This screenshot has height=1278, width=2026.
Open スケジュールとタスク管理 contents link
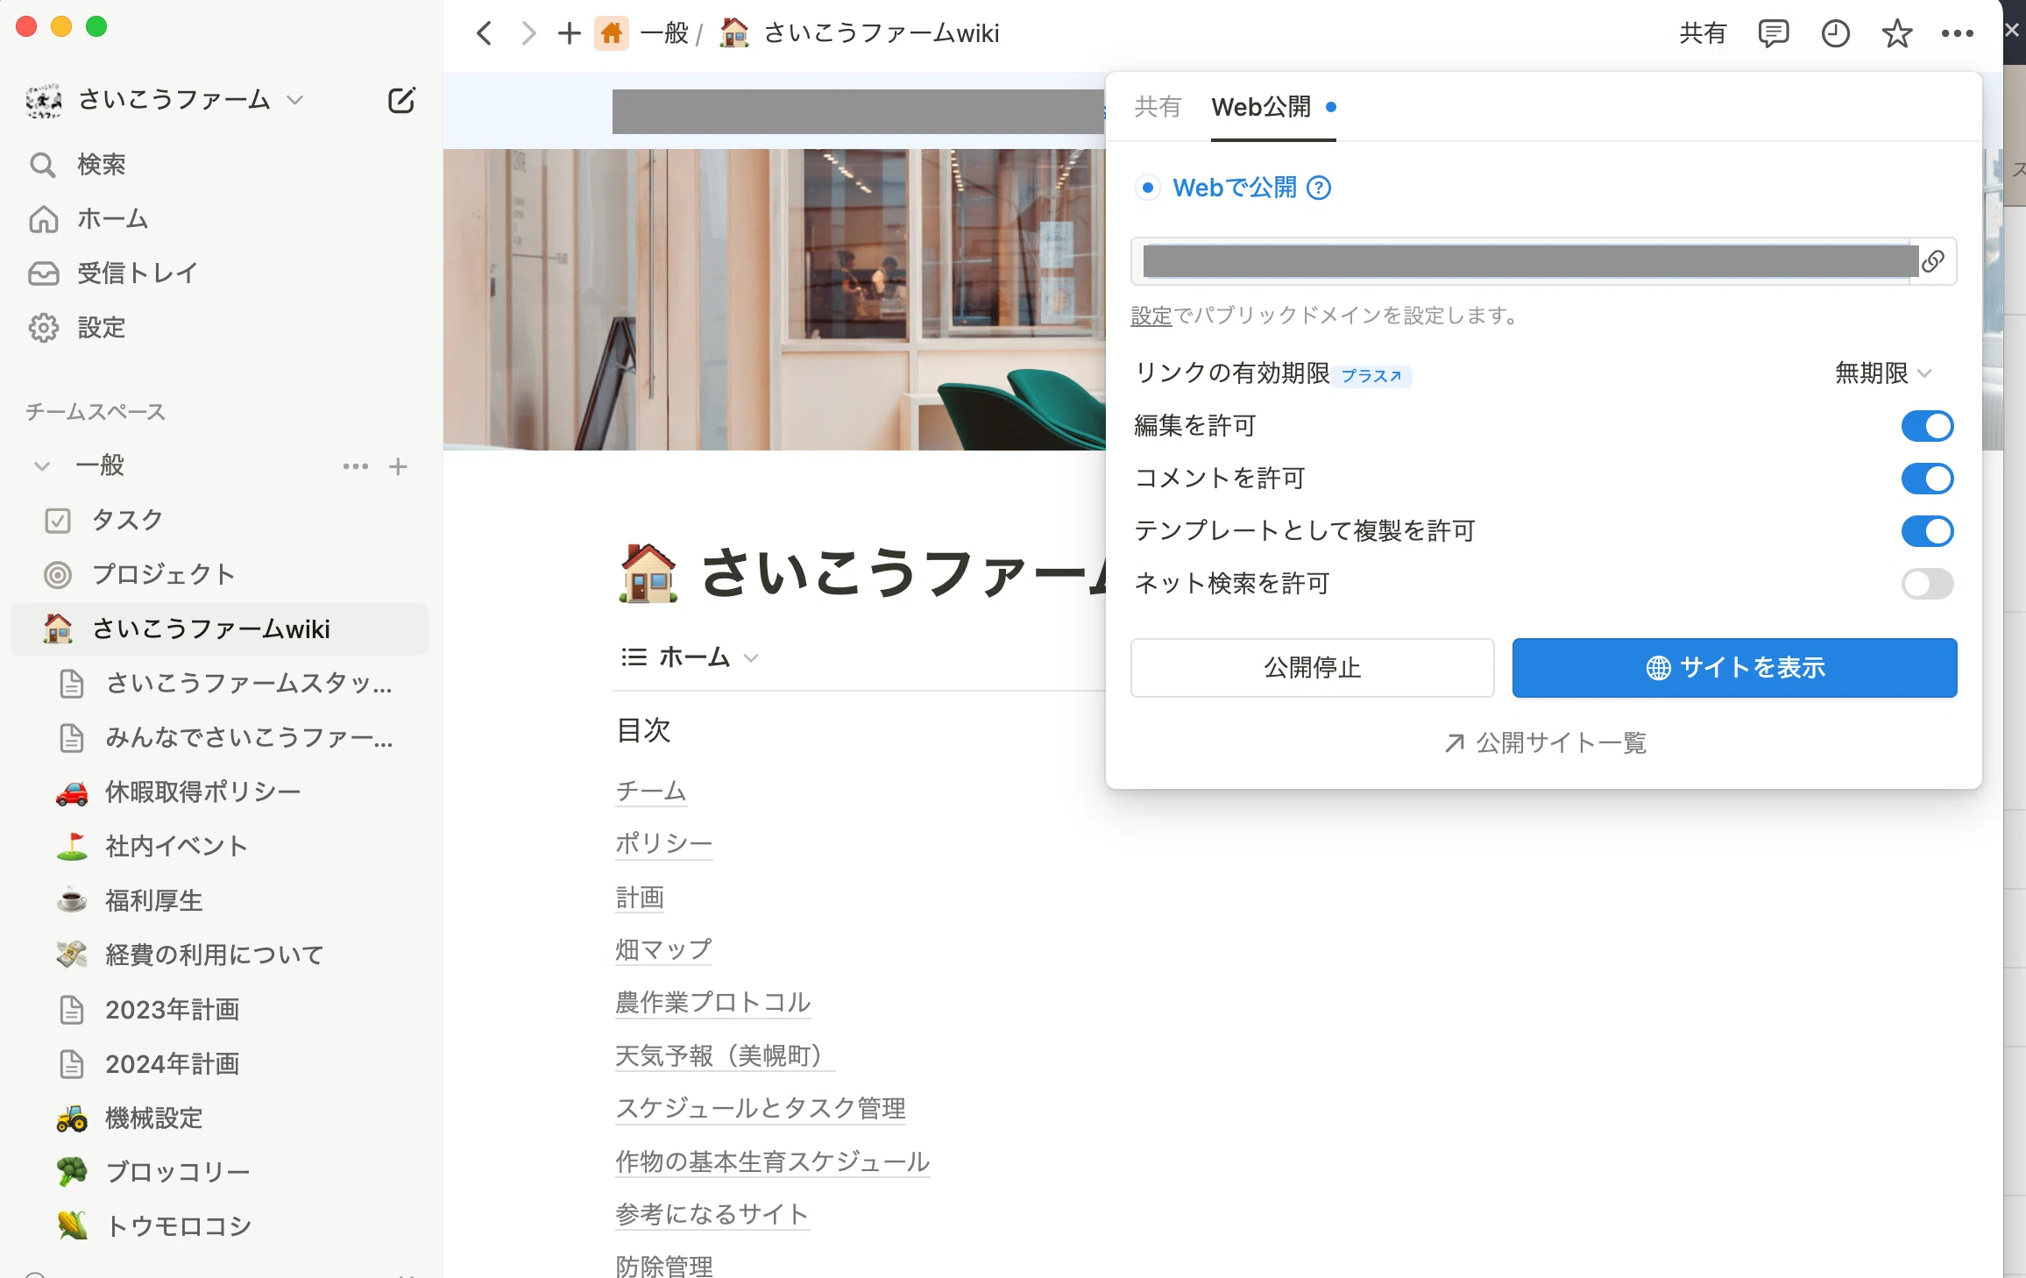pos(761,1109)
